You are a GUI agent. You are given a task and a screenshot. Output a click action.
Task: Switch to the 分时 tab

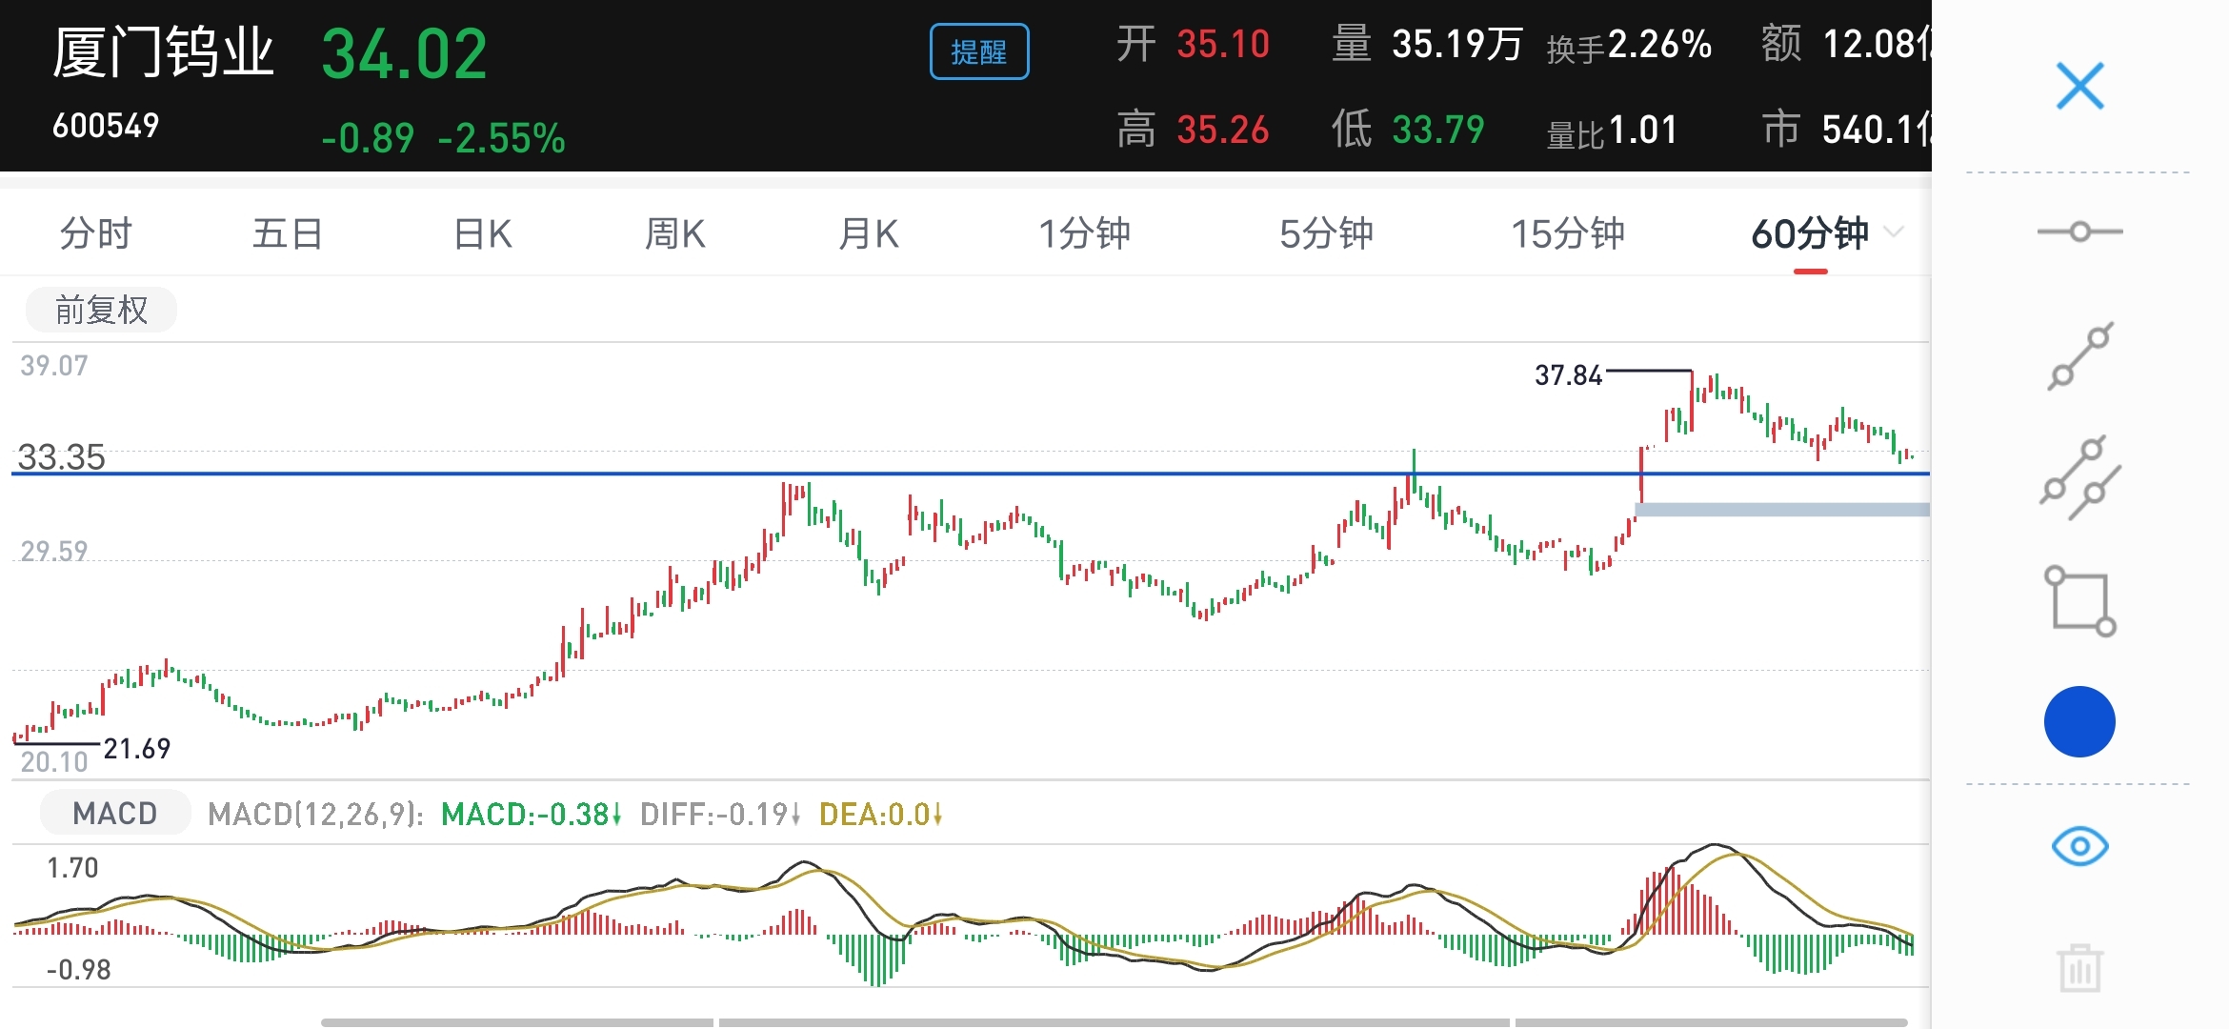pyautogui.click(x=95, y=233)
